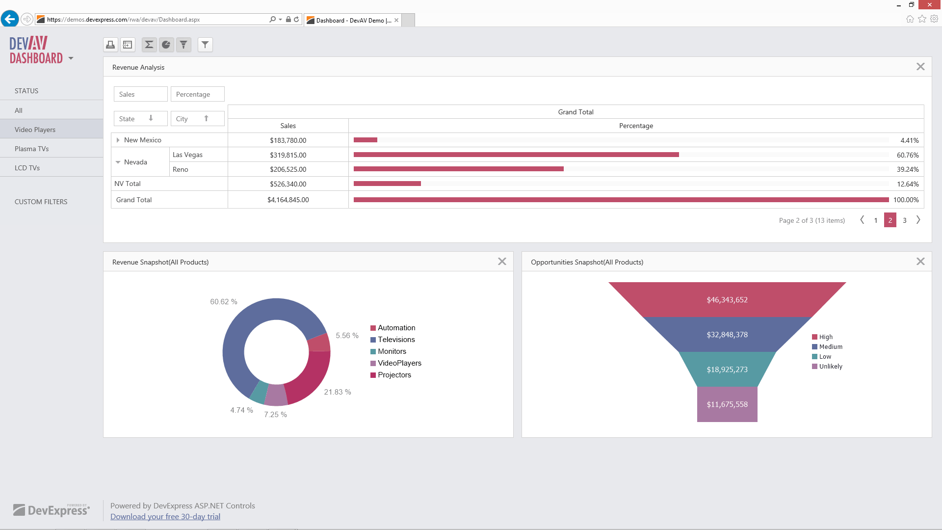Click the VideoPlayers legend entry
This screenshot has height=530, width=942.
(x=396, y=363)
